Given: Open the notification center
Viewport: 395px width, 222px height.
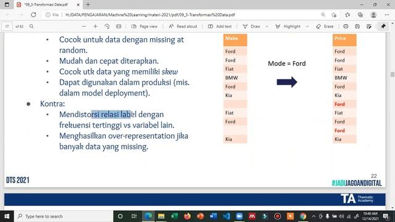Looking at the screenshot, I should [x=386, y=216].
